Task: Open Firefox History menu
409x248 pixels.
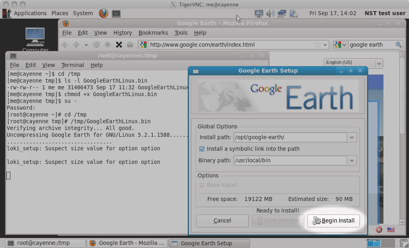Action: tap(123, 33)
